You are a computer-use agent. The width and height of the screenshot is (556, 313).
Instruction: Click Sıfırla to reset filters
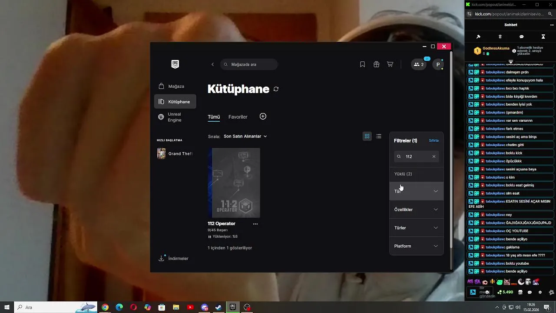434,140
